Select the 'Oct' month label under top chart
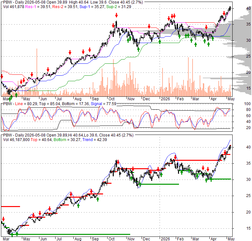252x241 pixels. [111, 99]
